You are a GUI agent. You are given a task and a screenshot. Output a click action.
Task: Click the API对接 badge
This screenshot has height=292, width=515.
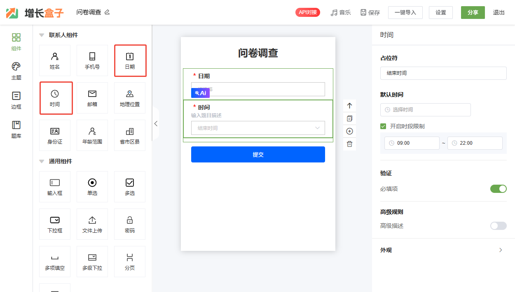click(x=308, y=12)
